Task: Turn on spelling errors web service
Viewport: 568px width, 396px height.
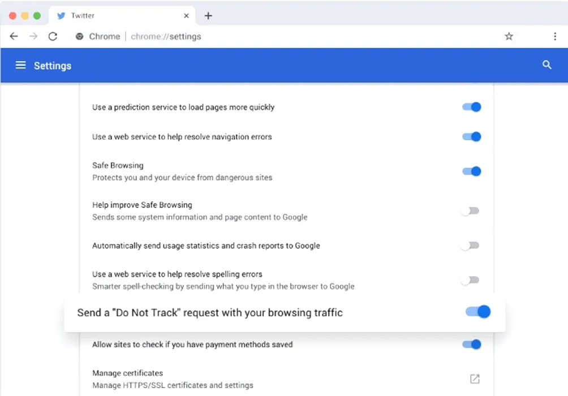Action: pos(470,280)
